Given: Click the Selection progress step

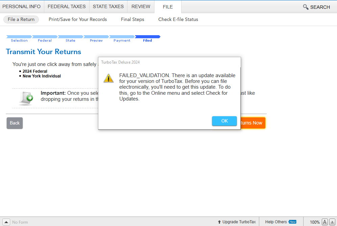Looking at the screenshot, I should (19, 39).
